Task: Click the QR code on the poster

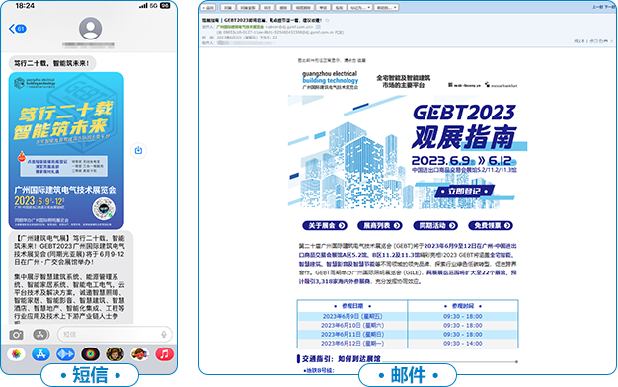Action: click(x=104, y=209)
